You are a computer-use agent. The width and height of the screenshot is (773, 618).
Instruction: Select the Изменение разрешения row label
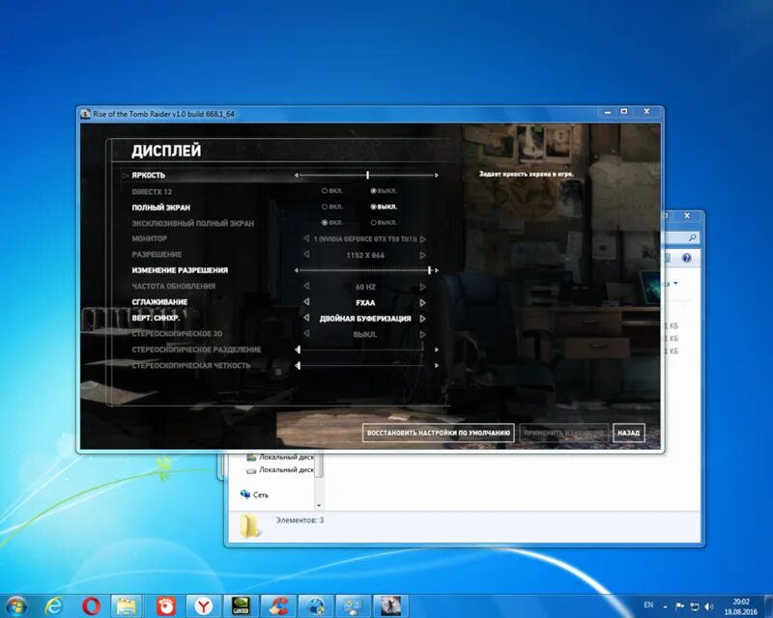tap(180, 270)
